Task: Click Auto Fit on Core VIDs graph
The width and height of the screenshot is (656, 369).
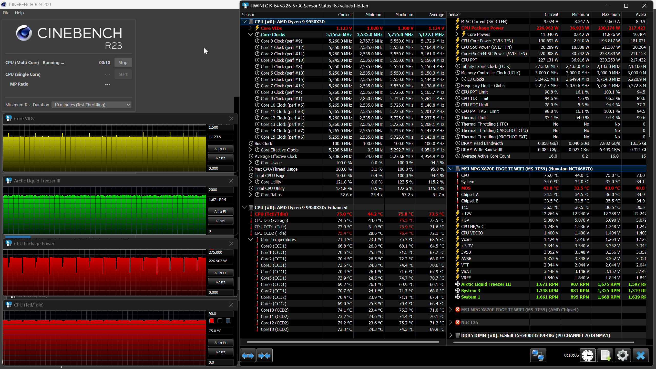Action: tap(220, 149)
